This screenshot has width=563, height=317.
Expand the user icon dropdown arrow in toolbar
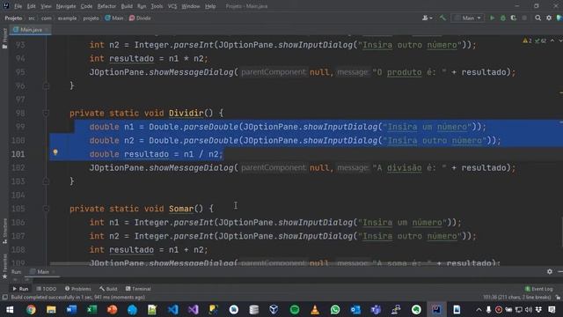click(430, 18)
